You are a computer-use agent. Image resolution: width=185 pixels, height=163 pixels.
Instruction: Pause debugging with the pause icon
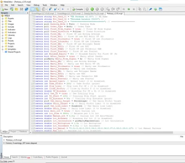[x=97, y=9]
